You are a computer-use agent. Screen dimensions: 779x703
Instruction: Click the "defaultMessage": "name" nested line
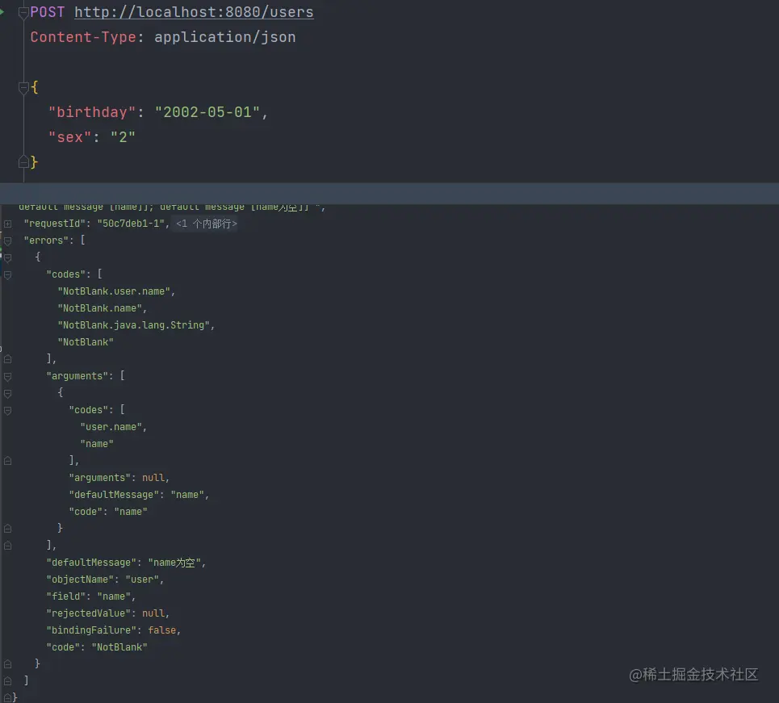coord(139,494)
